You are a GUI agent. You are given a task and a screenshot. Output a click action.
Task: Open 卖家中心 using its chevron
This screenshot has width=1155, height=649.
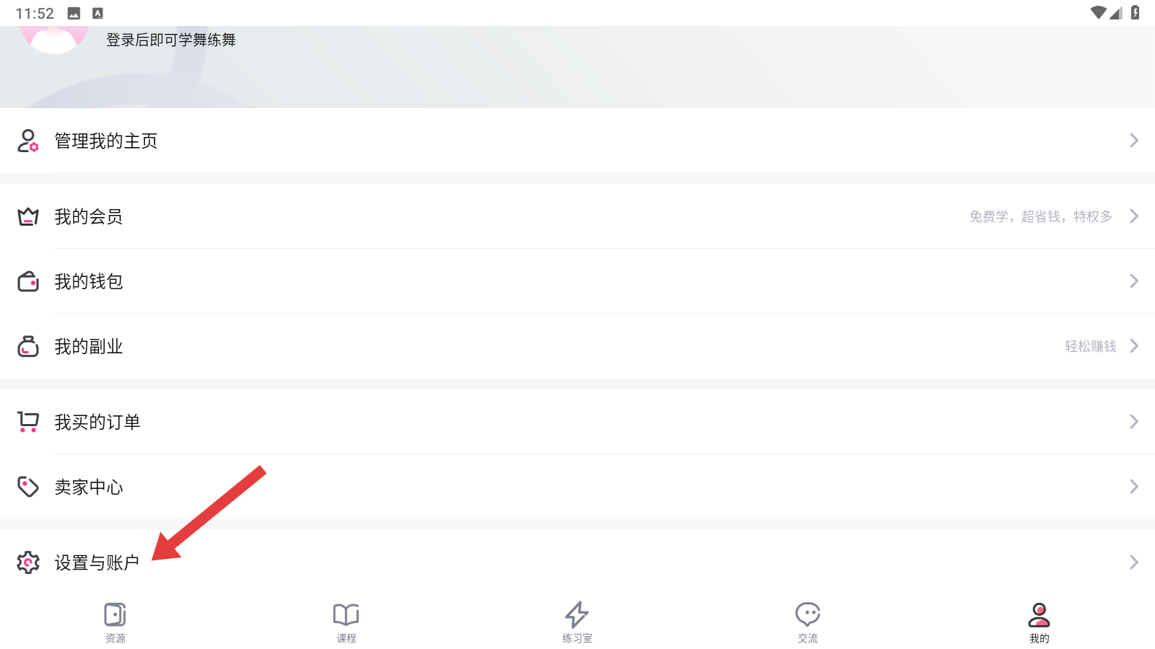(x=1133, y=487)
